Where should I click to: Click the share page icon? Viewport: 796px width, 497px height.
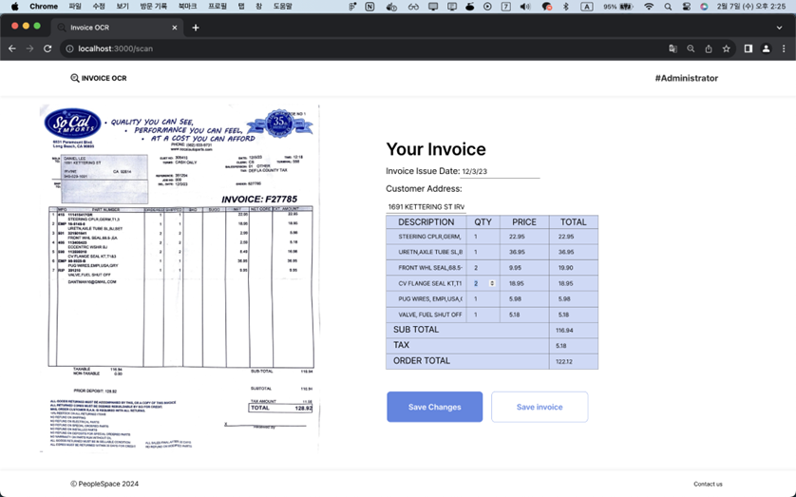[709, 48]
